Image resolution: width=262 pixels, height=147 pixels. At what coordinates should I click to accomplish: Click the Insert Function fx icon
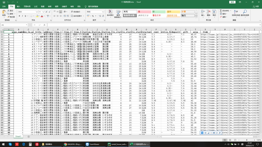45,25
